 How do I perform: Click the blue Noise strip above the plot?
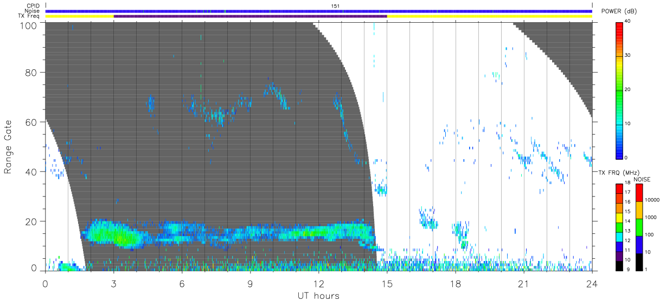tap(318, 11)
